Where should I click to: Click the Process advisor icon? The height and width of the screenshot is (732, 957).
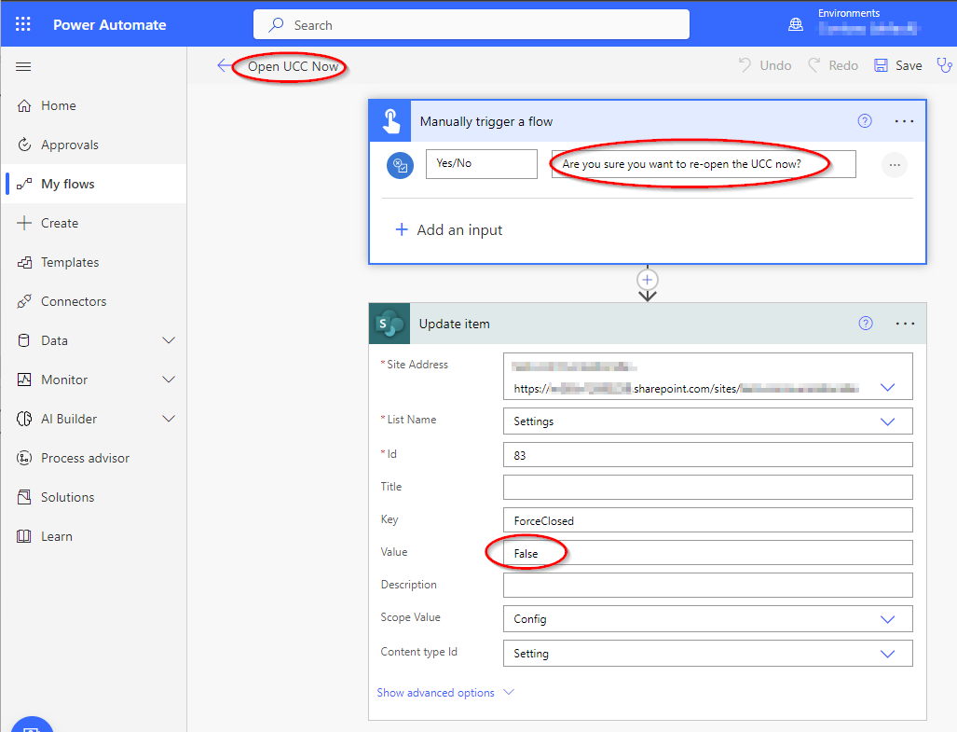point(24,458)
